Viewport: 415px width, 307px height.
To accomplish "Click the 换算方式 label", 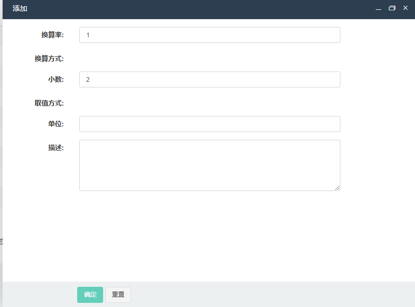I will tap(49, 59).
